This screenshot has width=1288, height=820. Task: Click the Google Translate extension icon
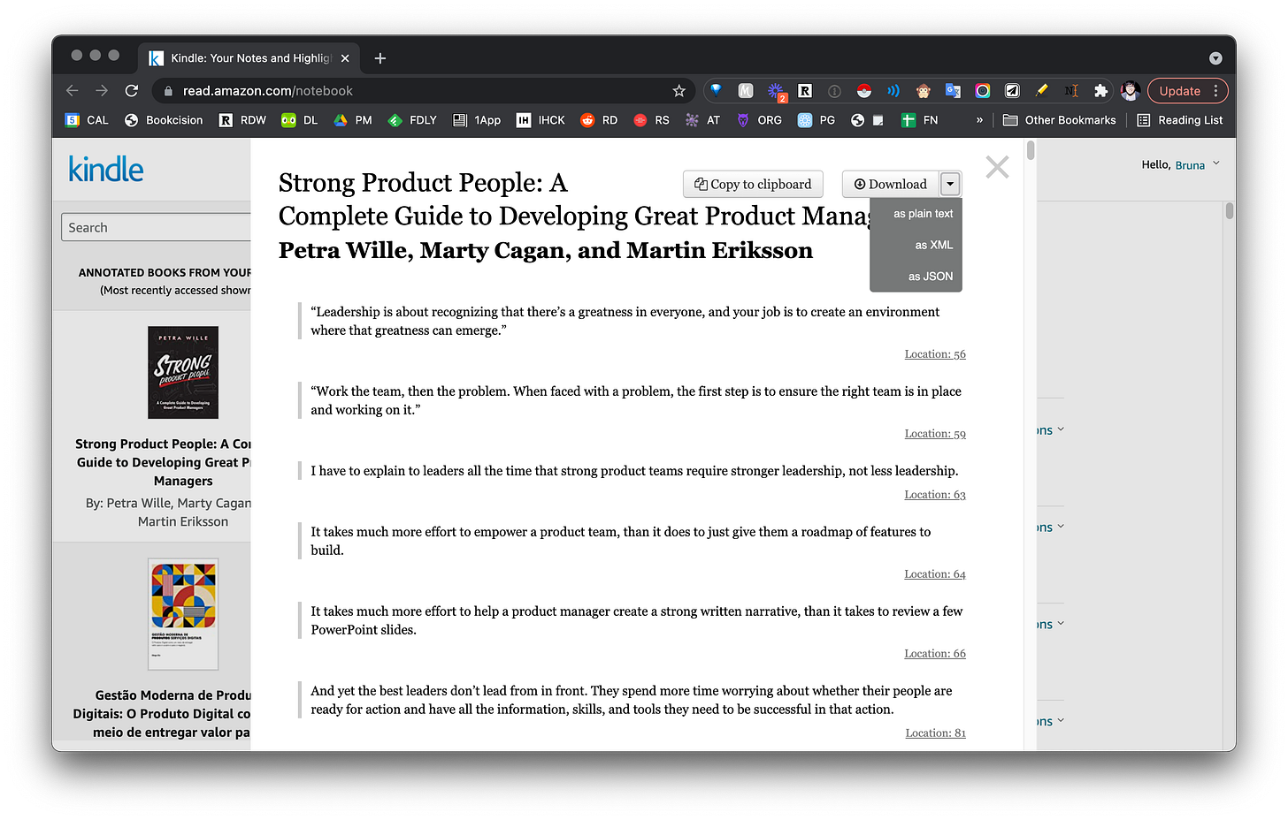click(x=953, y=90)
